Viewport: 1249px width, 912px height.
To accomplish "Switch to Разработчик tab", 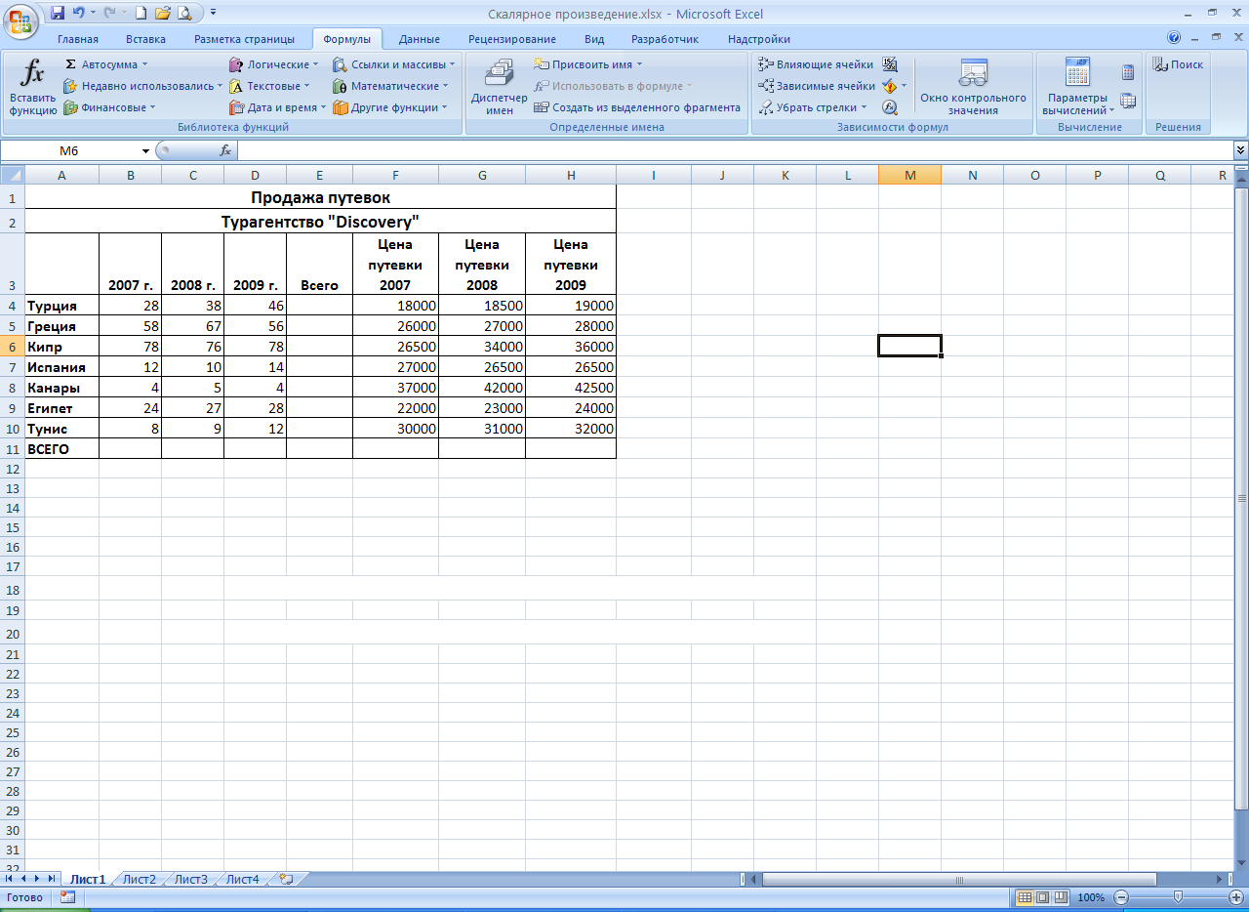I will pos(665,39).
